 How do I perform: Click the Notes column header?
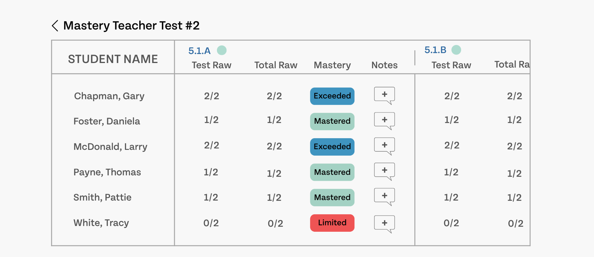[384, 65]
